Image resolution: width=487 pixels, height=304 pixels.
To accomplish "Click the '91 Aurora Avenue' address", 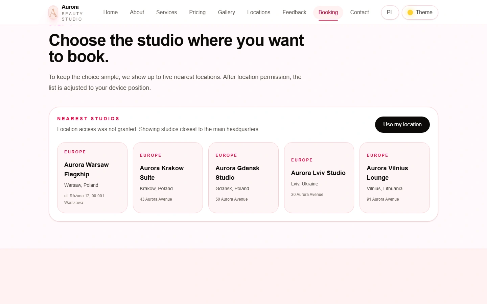I will tap(383, 199).
